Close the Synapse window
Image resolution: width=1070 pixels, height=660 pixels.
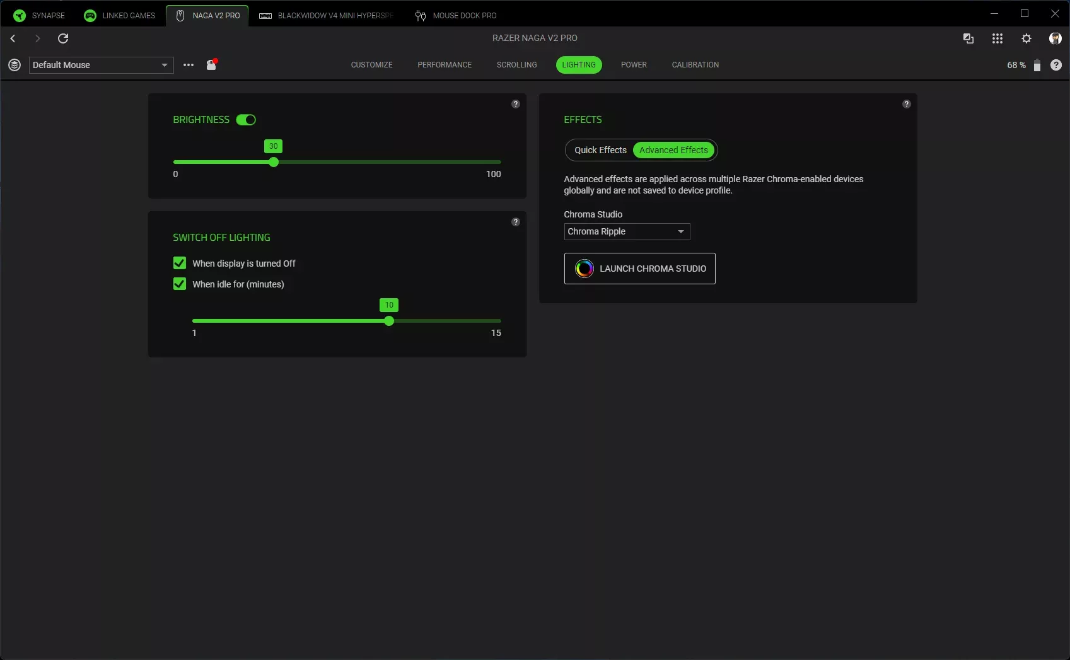pos(1055,13)
